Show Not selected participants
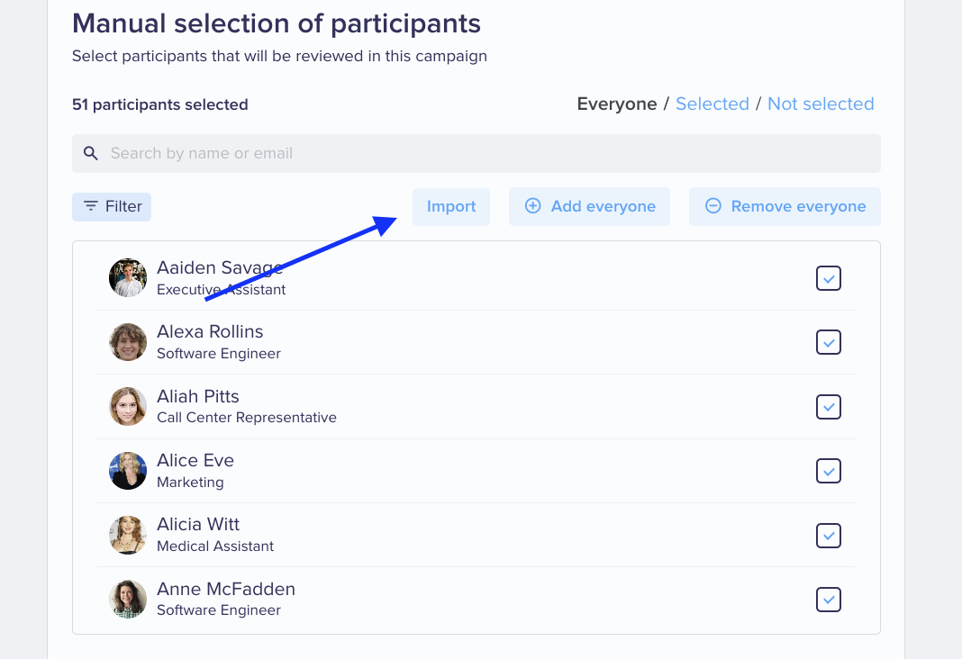 [x=821, y=104]
